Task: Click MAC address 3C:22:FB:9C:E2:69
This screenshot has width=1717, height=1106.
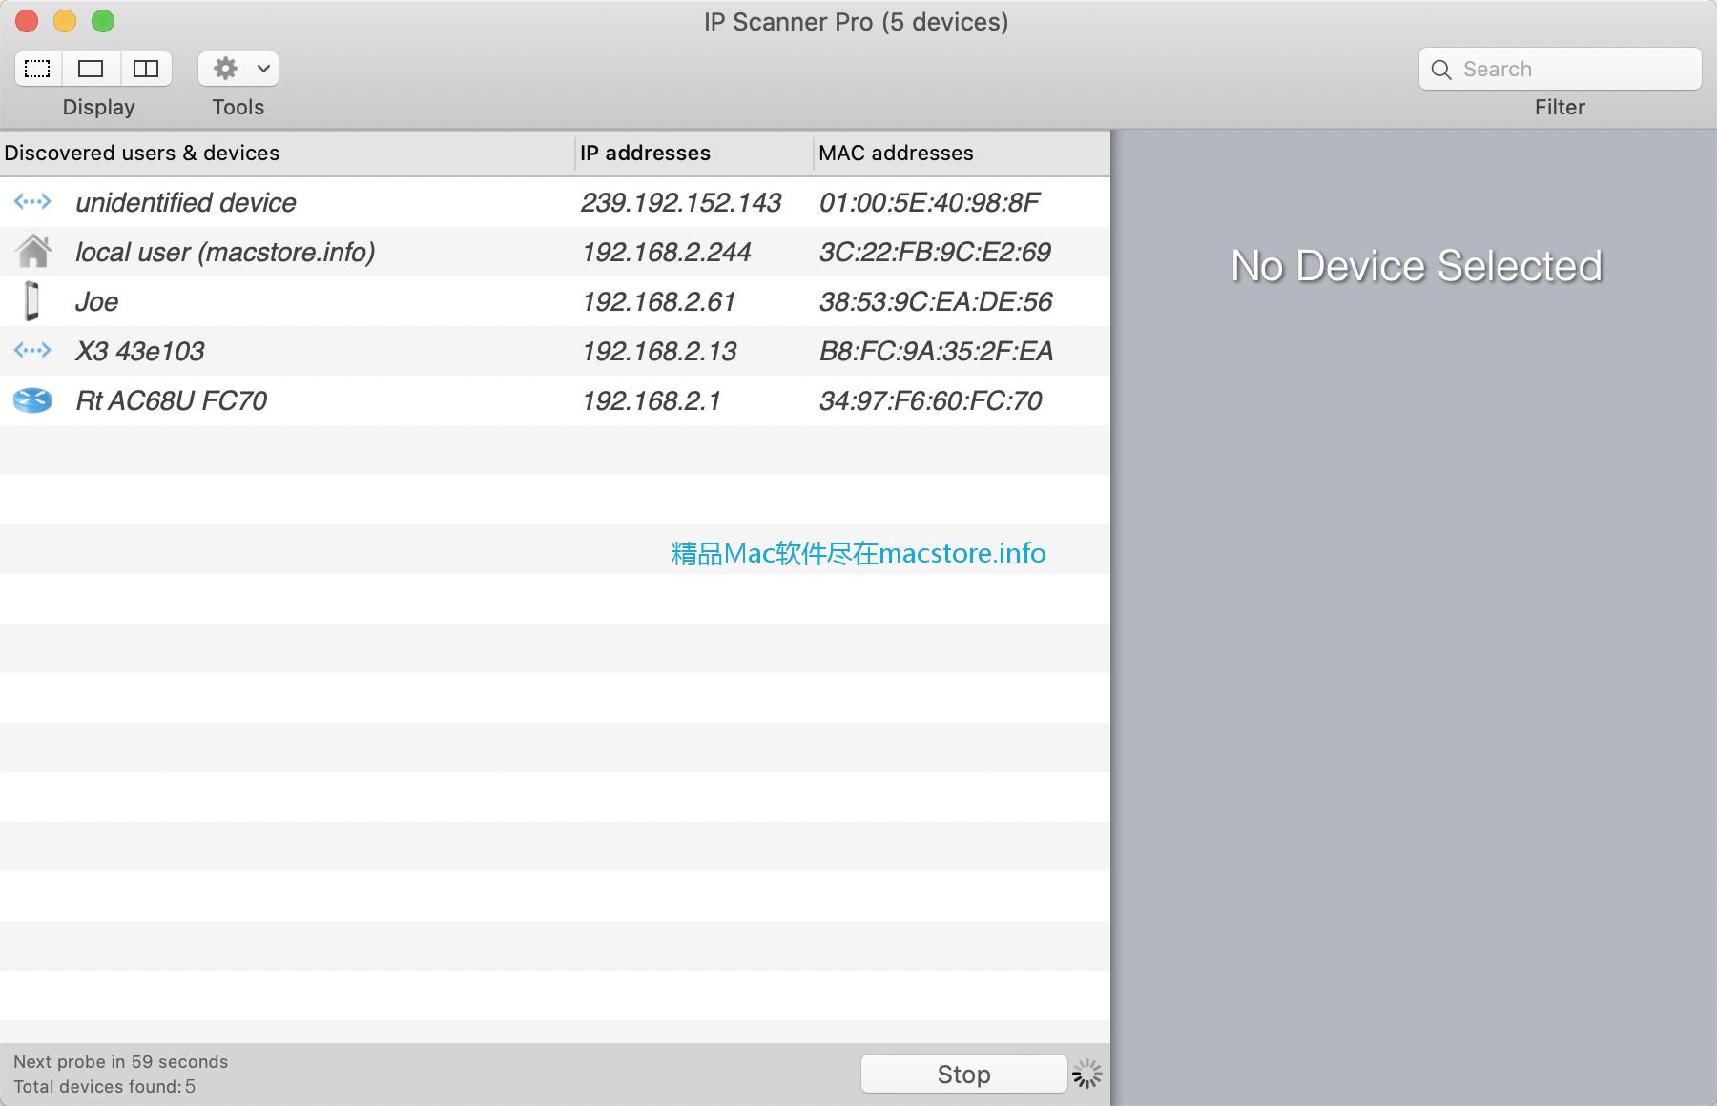Action: tap(935, 252)
